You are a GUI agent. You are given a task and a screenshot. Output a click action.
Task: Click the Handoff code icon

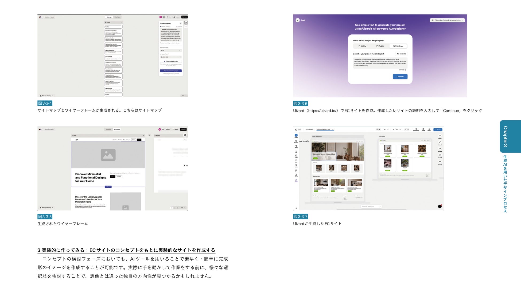440,155
